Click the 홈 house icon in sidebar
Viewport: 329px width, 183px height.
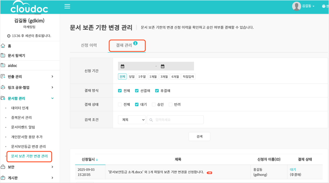[x=3, y=46]
